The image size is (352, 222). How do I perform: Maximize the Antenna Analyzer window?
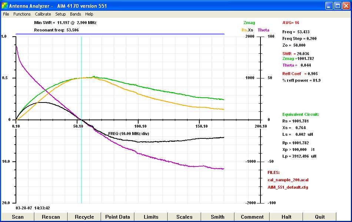[x=338, y=6]
